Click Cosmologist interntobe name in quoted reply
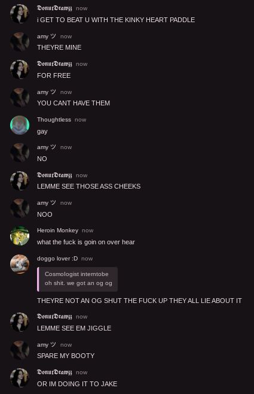 coord(76,274)
